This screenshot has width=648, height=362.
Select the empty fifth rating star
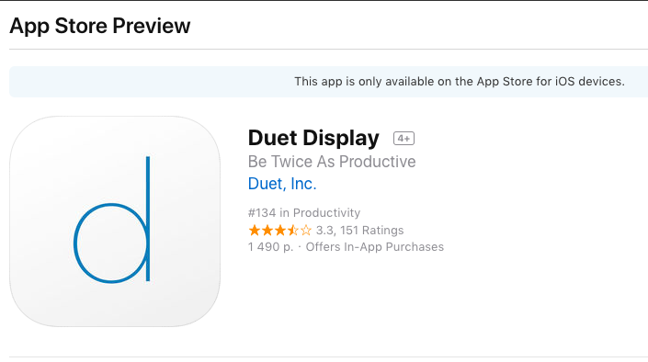coord(306,231)
